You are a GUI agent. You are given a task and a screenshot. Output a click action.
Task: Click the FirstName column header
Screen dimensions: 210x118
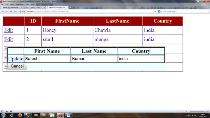pyautogui.click(x=67, y=21)
